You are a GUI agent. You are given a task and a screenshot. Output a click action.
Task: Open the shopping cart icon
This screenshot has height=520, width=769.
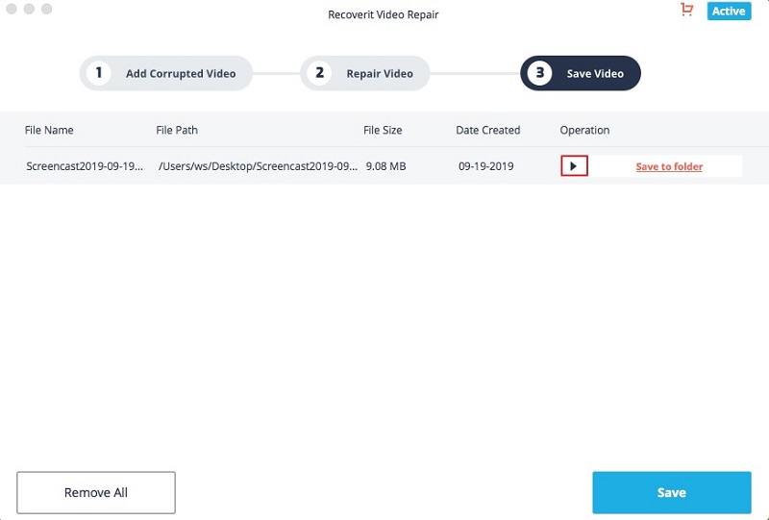point(687,10)
